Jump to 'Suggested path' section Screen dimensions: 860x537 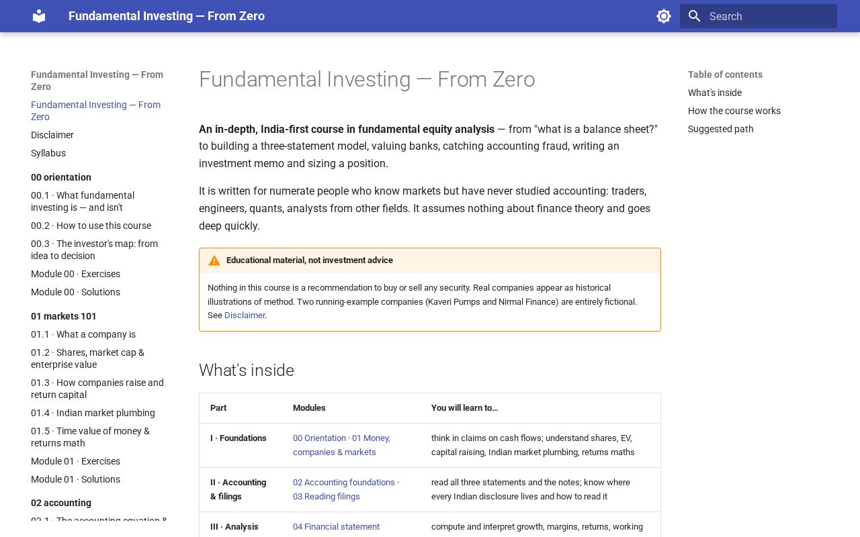click(721, 129)
